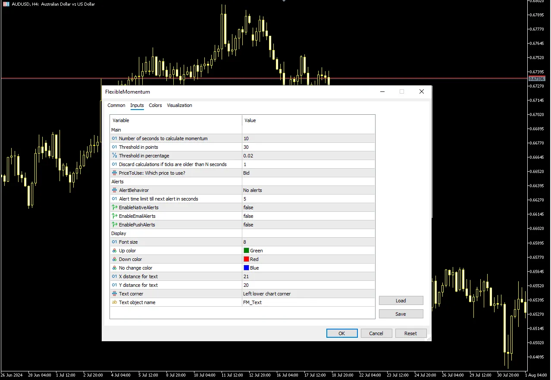Select the red Down color swatch
Screen dimensions: 551x380
pos(246,259)
